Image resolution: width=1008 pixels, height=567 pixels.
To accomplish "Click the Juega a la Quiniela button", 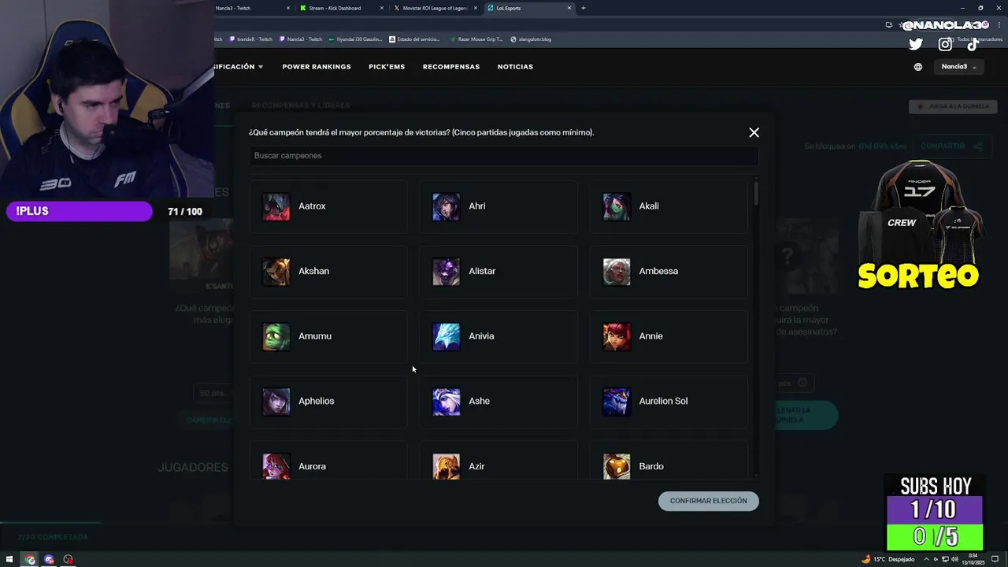I will [953, 106].
